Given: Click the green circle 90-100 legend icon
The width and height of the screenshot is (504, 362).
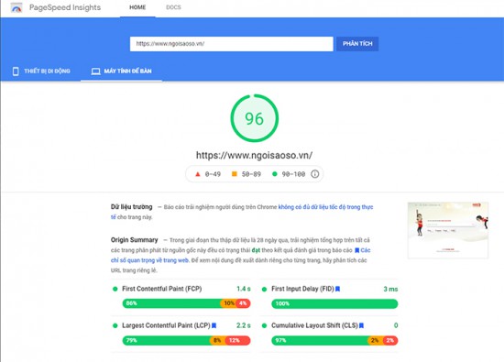Looking at the screenshot, I should 275,174.
